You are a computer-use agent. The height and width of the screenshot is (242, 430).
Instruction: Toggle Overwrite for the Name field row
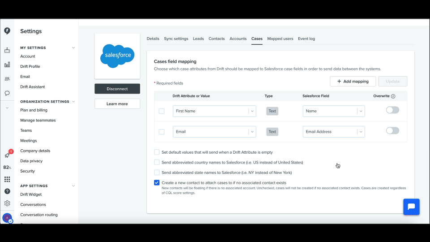(392, 110)
